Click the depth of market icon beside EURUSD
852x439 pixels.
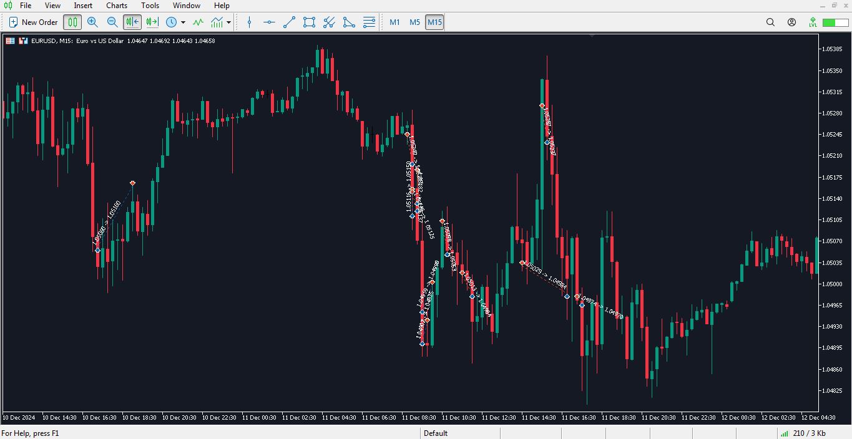[10, 41]
